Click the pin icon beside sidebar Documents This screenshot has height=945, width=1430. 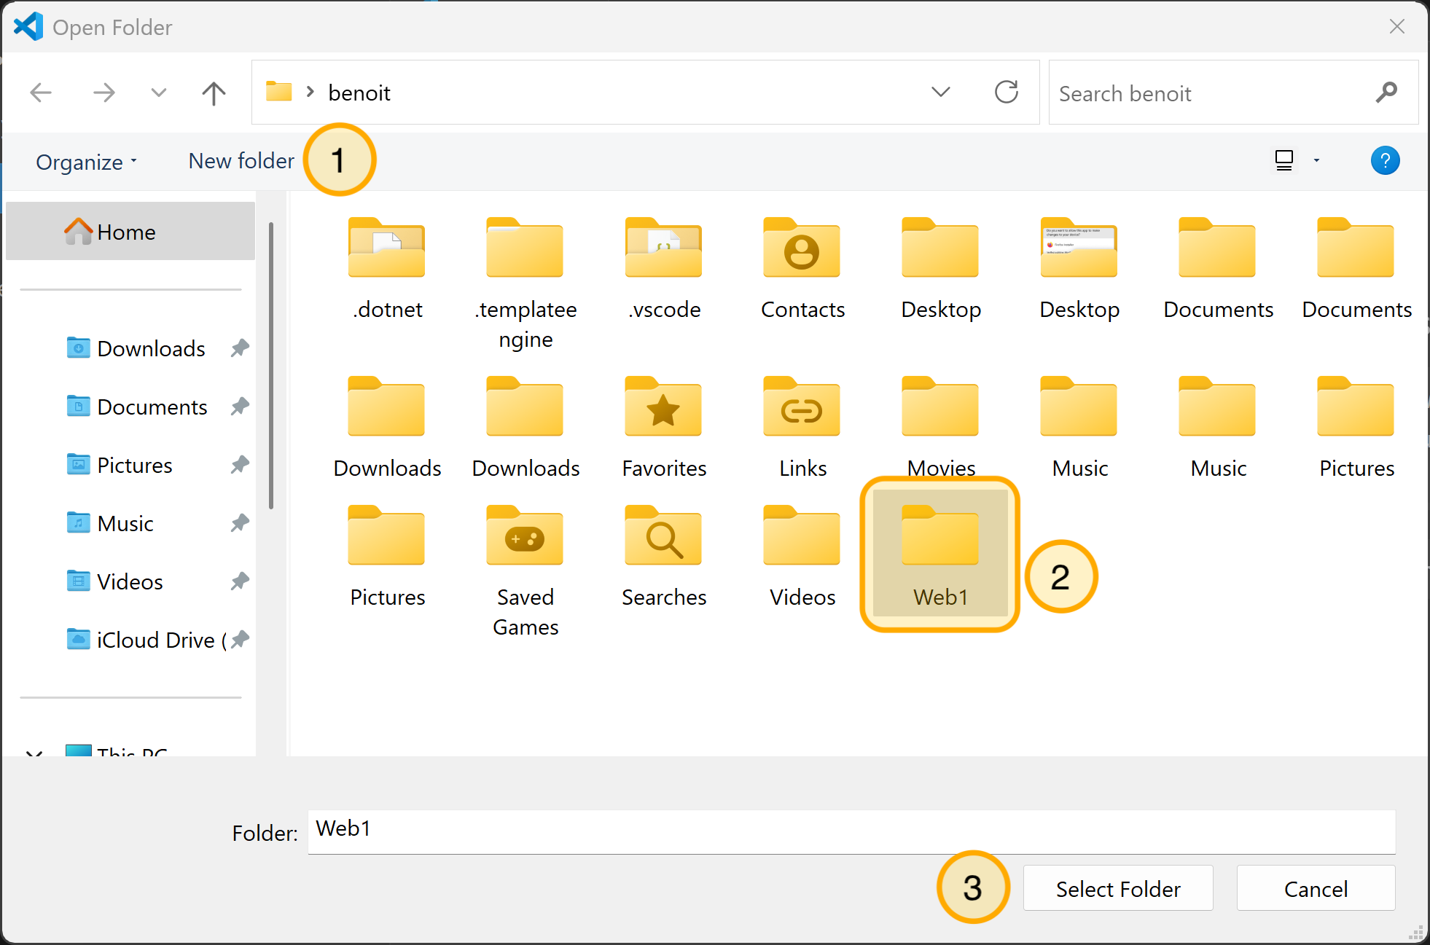click(x=240, y=407)
